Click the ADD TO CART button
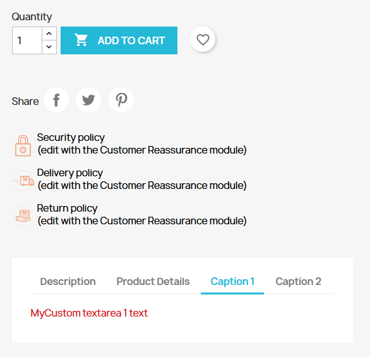The width and height of the screenshot is (370, 357). point(119,40)
